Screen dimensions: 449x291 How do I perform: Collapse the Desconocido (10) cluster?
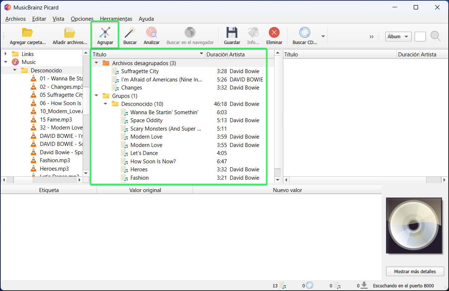(106, 104)
